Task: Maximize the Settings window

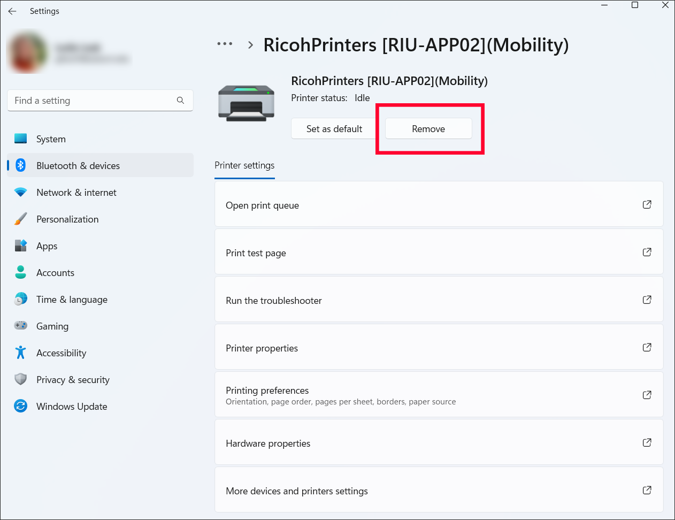Action: tap(635, 5)
